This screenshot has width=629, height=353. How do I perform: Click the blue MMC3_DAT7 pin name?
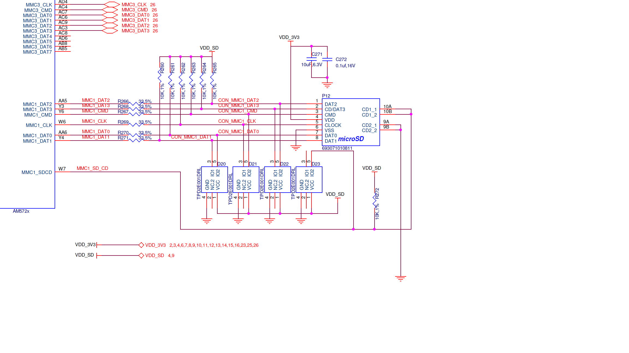(x=37, y=52)
